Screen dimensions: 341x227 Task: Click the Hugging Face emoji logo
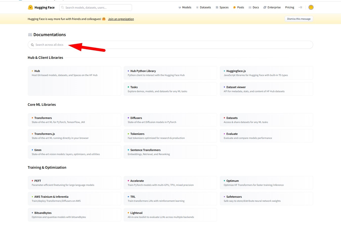[x=30, y=7]
